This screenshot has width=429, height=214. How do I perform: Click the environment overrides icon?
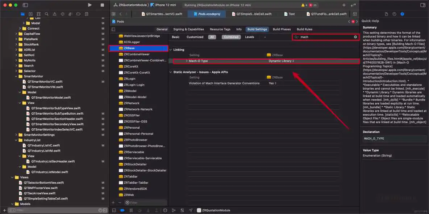click(x=182, y=210)
